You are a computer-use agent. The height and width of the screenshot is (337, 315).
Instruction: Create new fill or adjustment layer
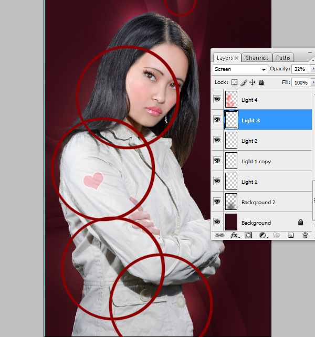point(263,235)
